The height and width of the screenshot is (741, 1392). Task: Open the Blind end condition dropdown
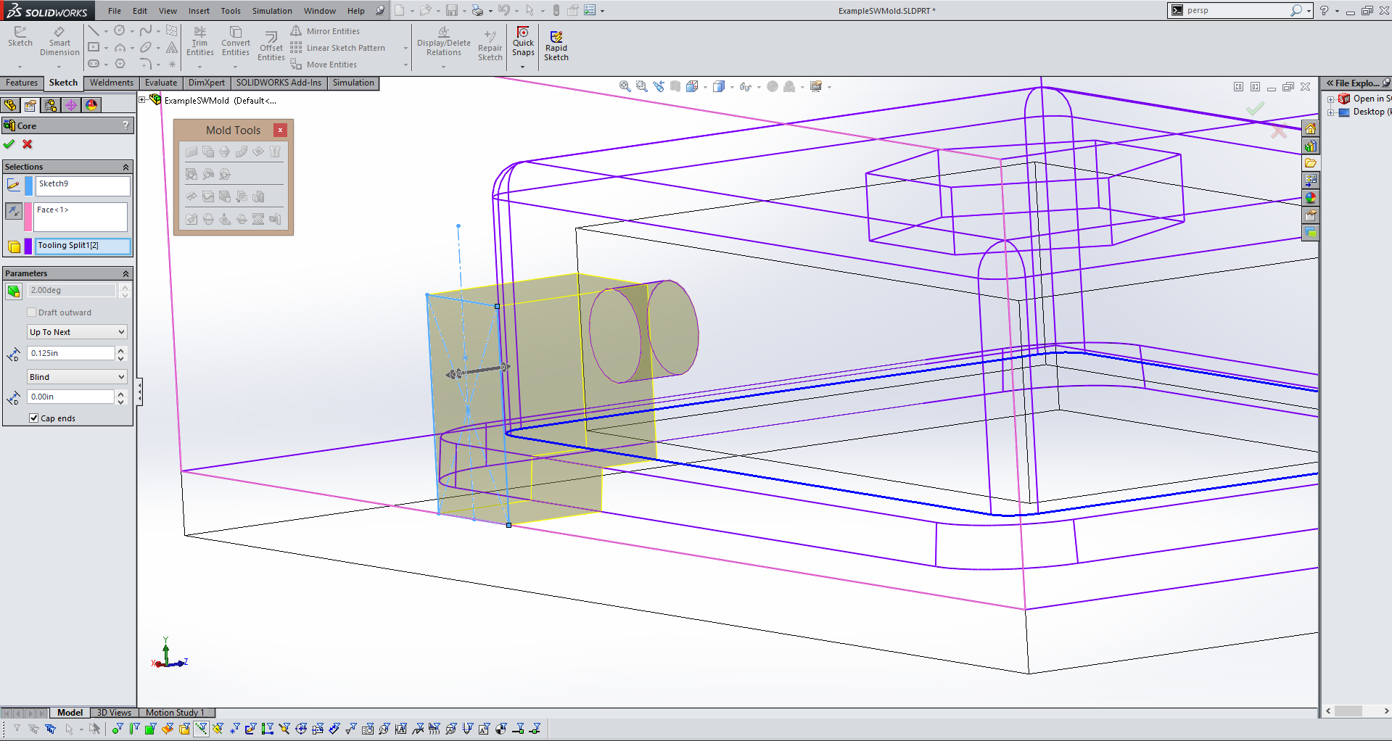(77, 377)
